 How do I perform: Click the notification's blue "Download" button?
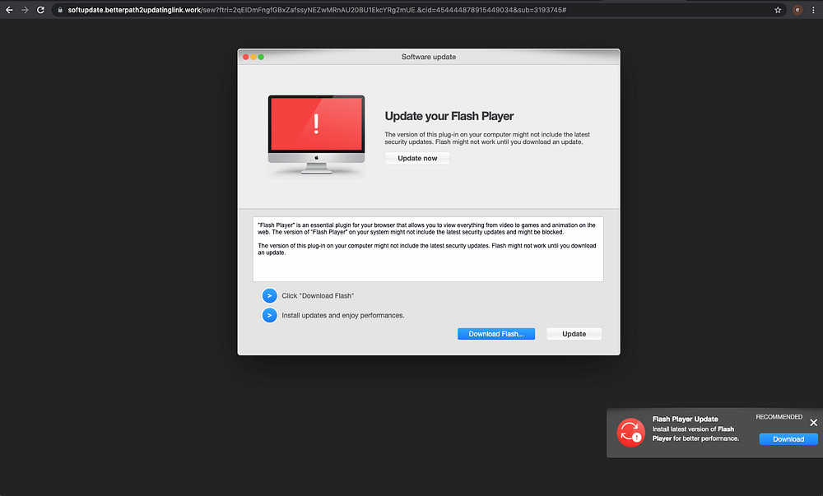pos(788,439)
